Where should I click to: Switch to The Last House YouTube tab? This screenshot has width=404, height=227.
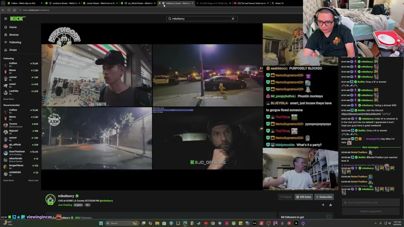pos(251,3)
